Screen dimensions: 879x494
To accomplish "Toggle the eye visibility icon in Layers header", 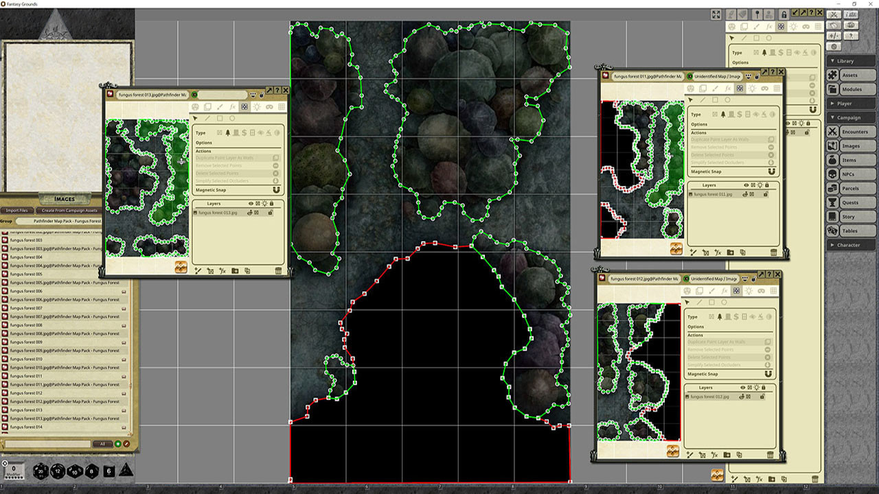I will [251, 203].
